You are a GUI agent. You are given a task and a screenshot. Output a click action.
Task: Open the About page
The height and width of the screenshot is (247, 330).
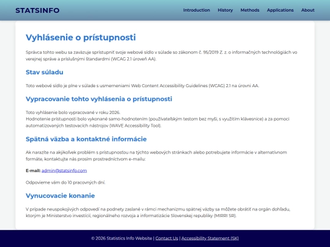(307, 10)
